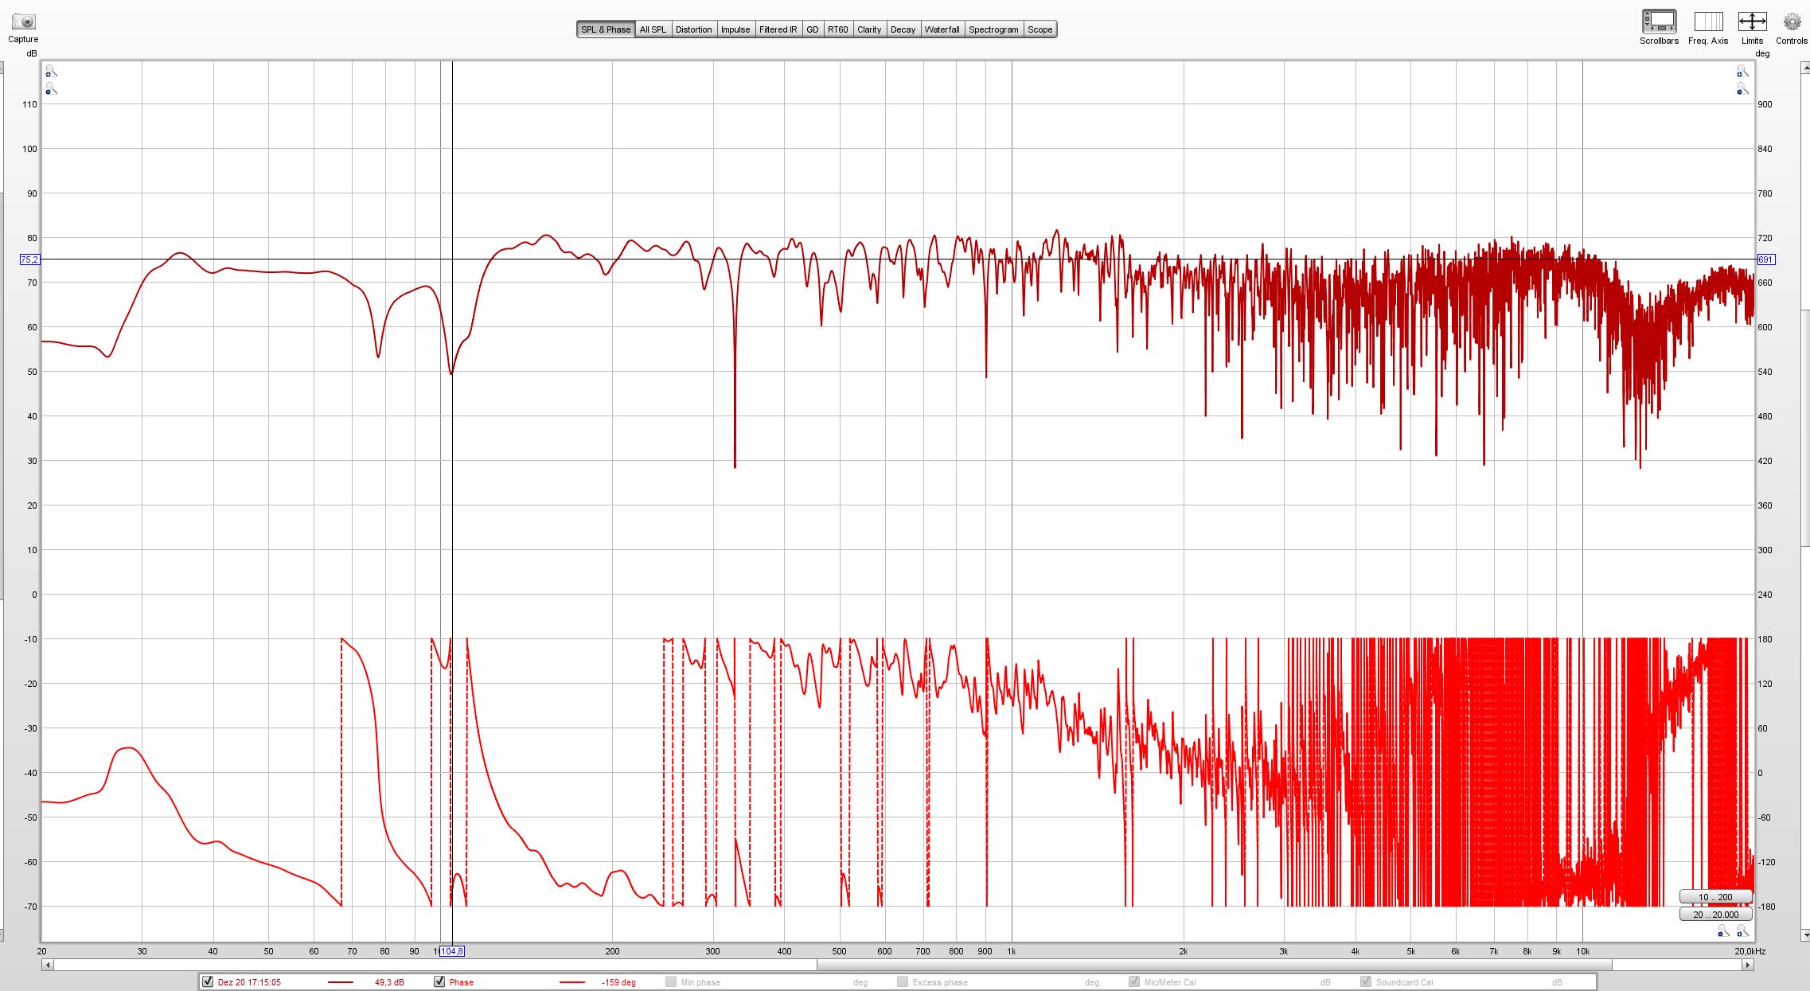This screenshot has width=1810, height=991.
Task: Zoom in frequency axis, bottom-right magnifier
Action: coord(1742,931)
